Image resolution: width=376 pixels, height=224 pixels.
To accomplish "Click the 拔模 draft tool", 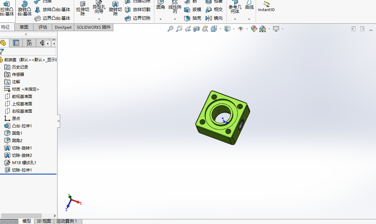I will (193, 10).
